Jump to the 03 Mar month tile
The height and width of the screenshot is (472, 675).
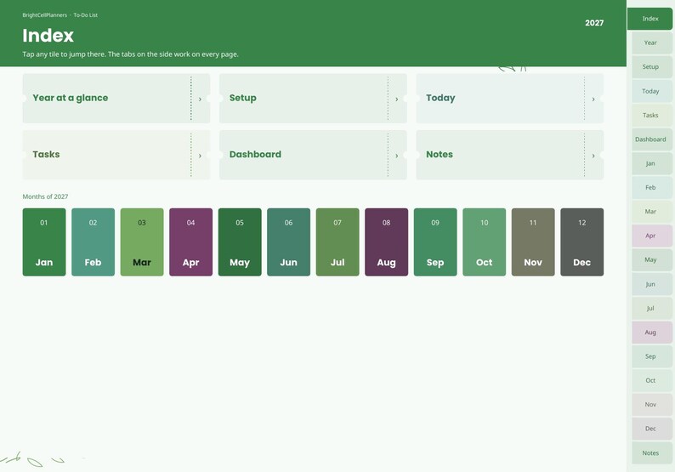click(x=142, y=242)
